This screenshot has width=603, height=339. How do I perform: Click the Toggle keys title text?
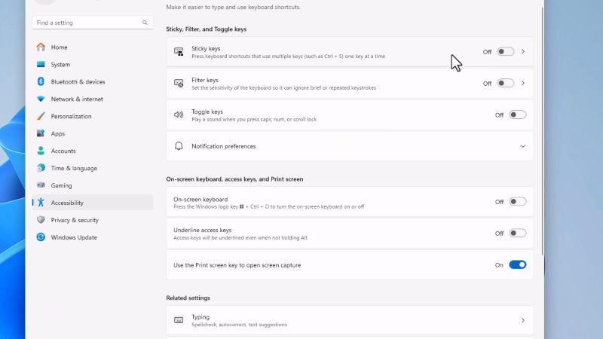(x=207, y=111)
